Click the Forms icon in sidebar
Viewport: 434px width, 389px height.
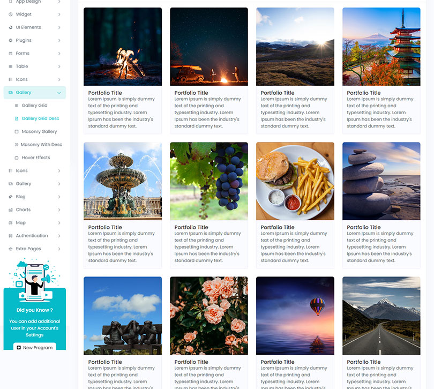pos(11,54)
